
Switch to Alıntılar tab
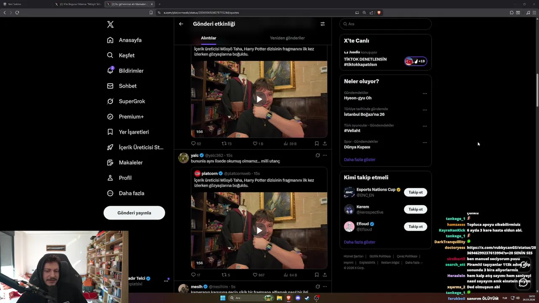coord(208,38)
